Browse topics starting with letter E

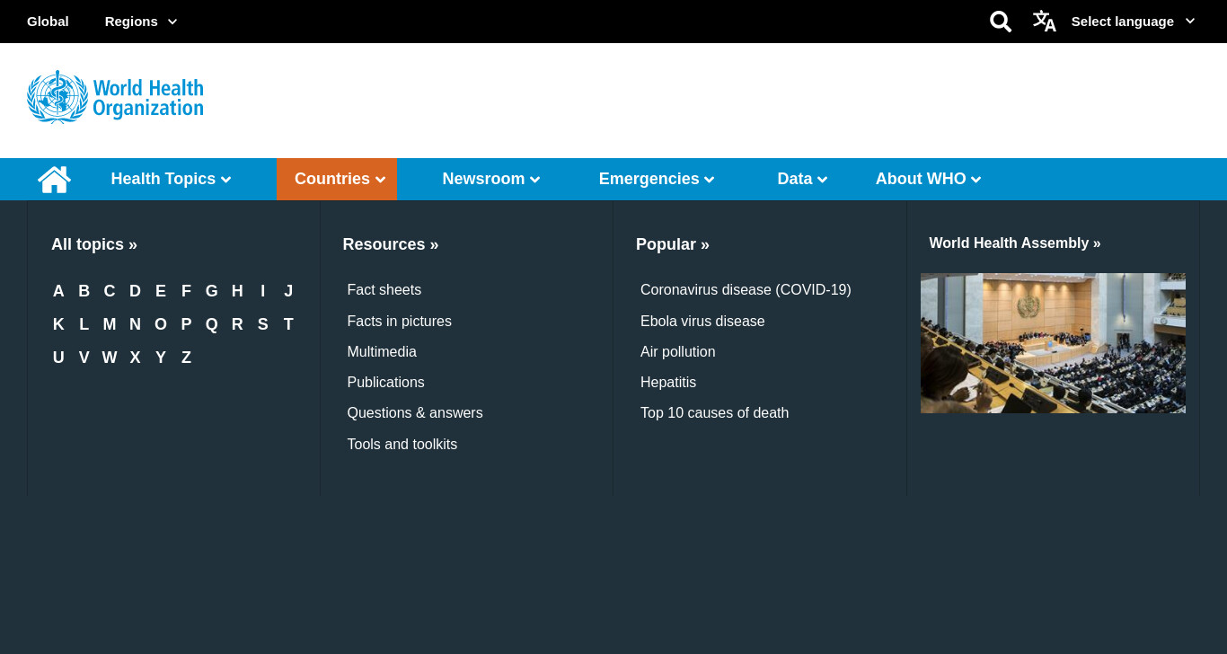click(x=161, y=291)
